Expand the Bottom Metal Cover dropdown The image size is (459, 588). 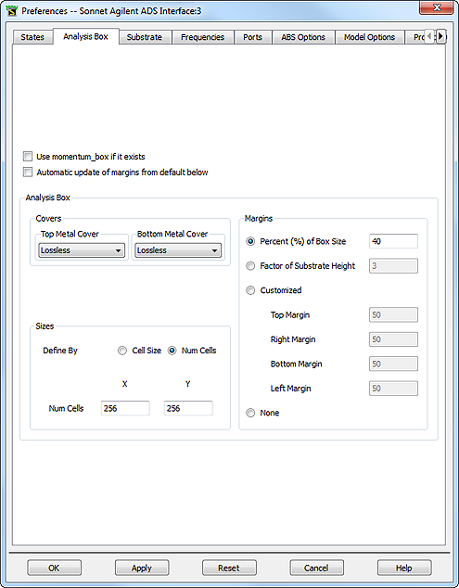(x=178, y=250)
